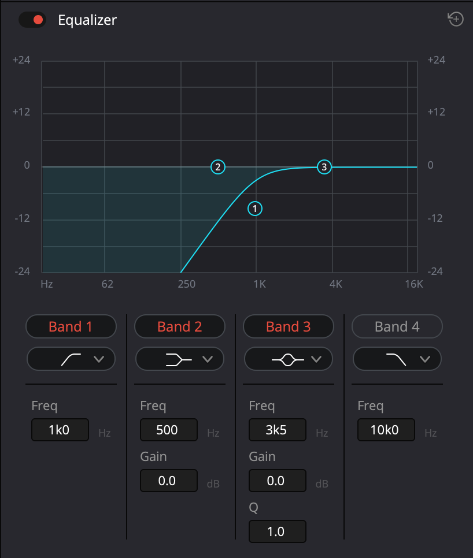Screen dimensions: 473x558
Task: Select band 3 node on graph
Action: coord(324,167)
